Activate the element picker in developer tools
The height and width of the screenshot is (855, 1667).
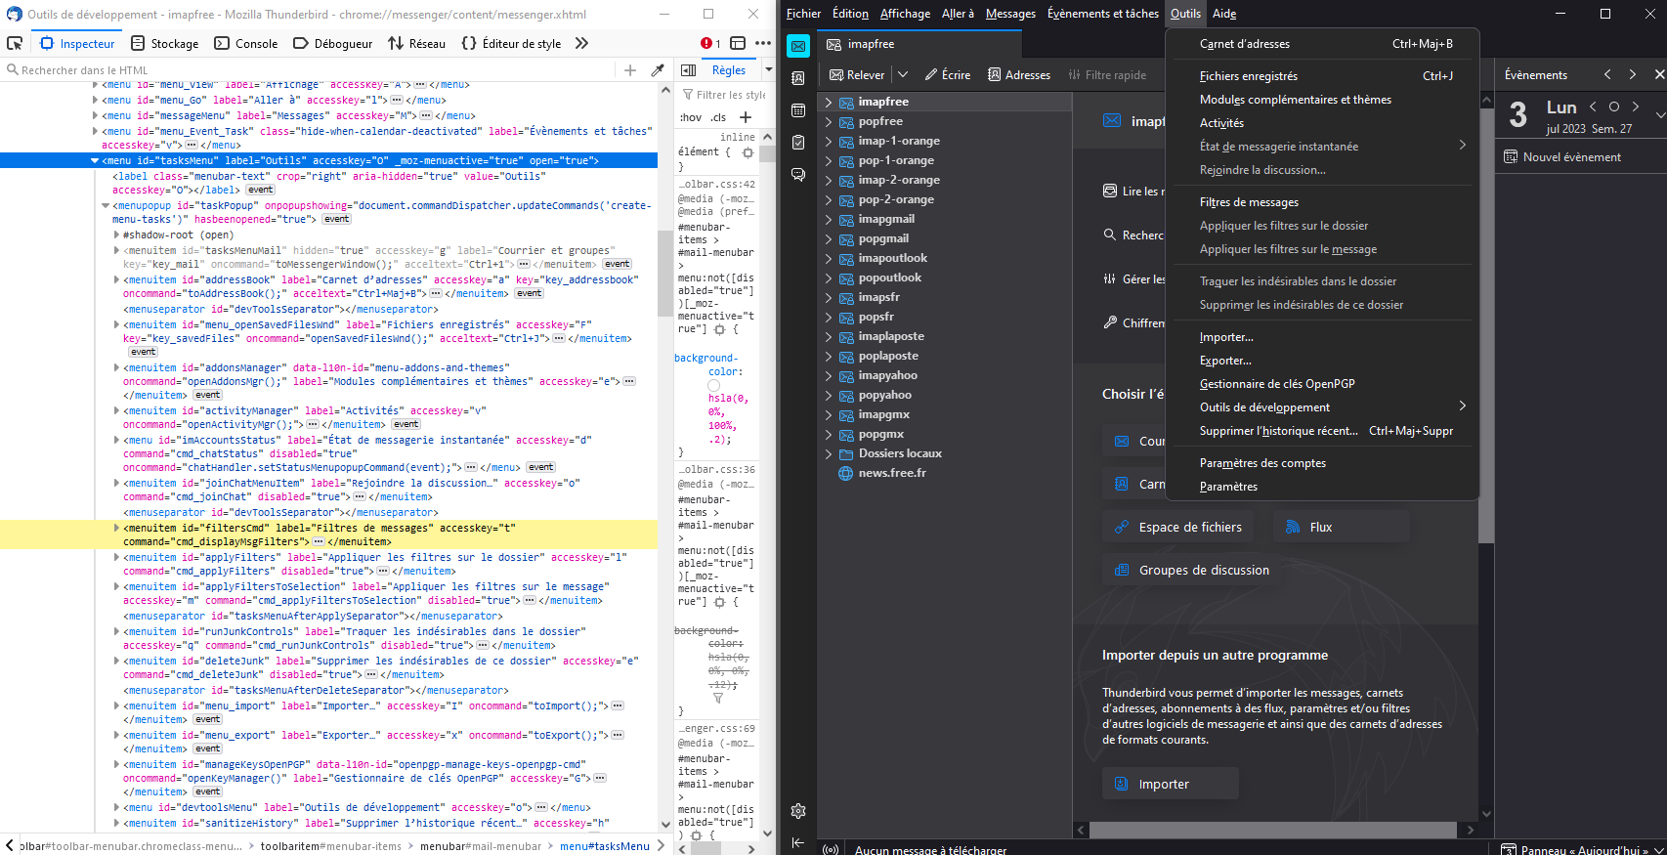pos(15,43)
